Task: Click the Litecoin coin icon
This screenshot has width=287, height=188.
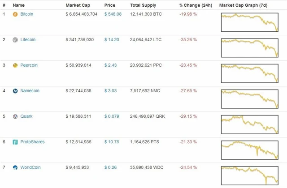Action: (x=15, y=40)
